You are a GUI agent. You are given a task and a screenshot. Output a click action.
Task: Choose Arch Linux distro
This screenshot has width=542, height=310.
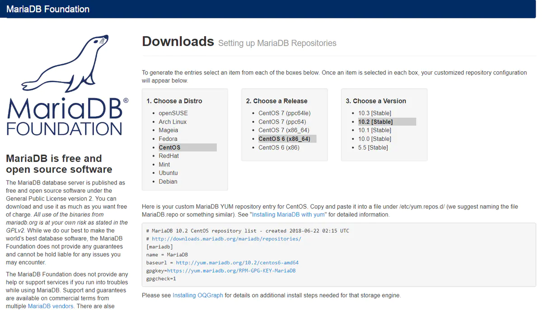(173, 122)
